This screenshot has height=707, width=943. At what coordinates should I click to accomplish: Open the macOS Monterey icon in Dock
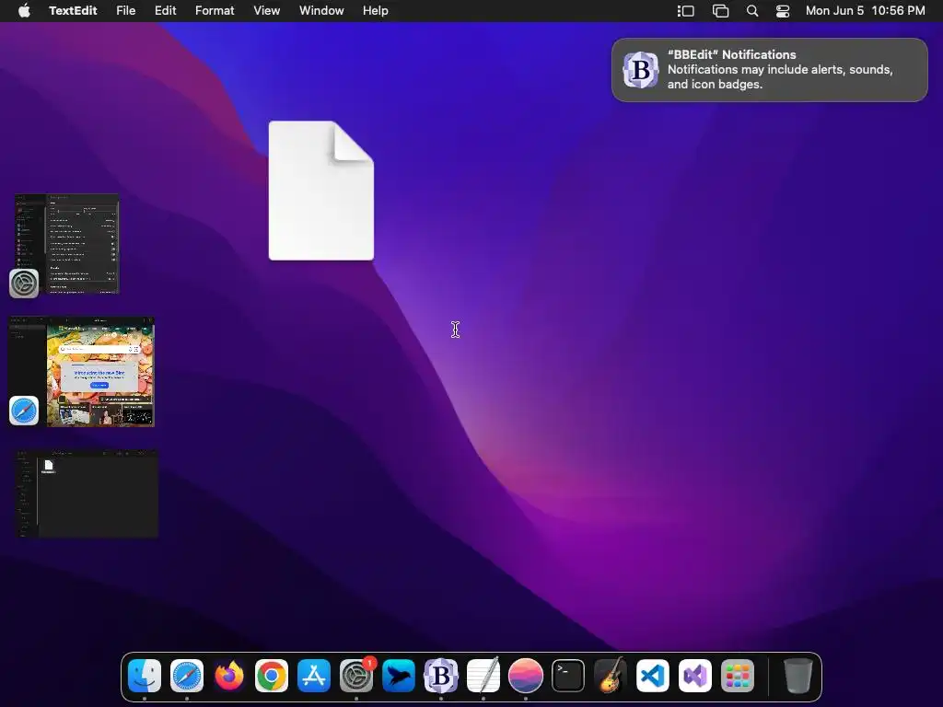click(526, 675)
